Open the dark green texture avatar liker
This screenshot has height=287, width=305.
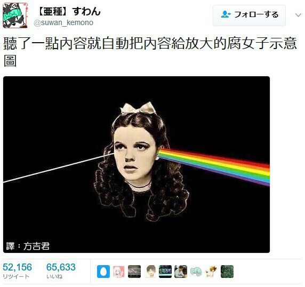227,272
